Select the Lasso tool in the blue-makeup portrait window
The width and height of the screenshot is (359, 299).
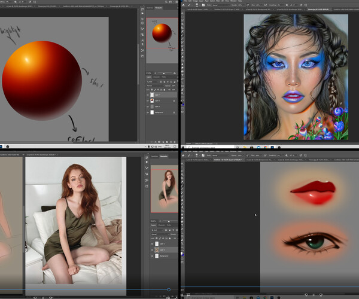click(182, 20)
